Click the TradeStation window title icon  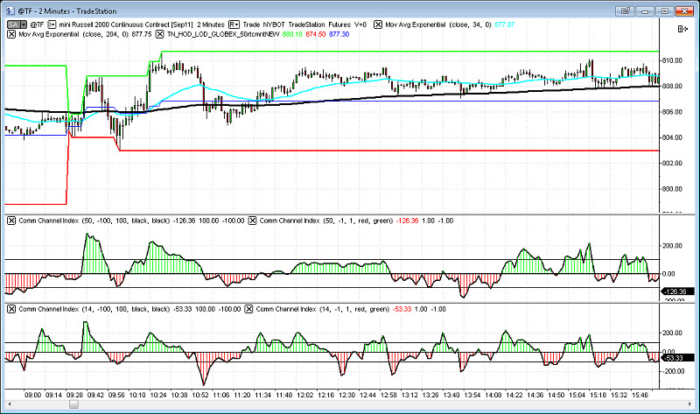[x=10, y=11]
